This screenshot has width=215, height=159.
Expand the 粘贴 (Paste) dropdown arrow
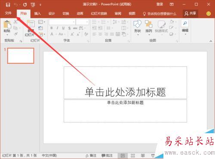pos(7,35)
